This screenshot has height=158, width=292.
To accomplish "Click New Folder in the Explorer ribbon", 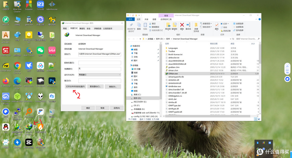I will [196, 27].
